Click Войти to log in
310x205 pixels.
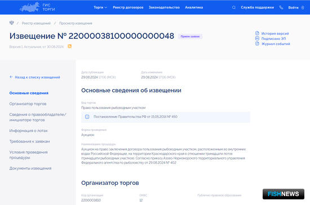point(293,7)
